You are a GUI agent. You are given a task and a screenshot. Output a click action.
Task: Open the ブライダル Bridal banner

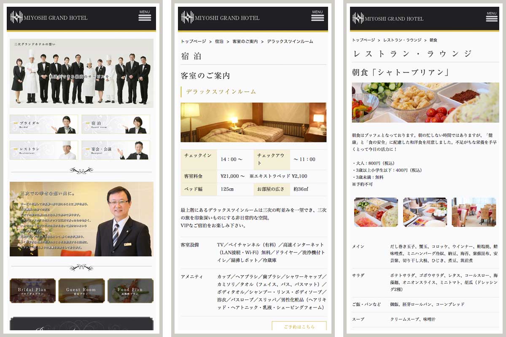point(44,124)
